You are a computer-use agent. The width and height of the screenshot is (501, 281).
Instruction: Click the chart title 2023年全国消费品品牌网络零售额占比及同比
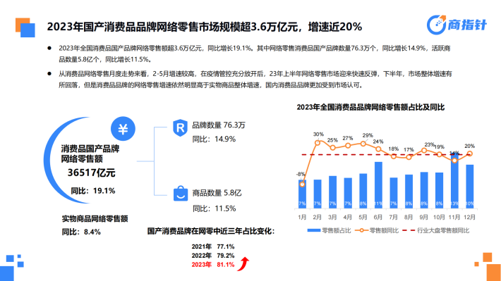(x=370, y=107)
